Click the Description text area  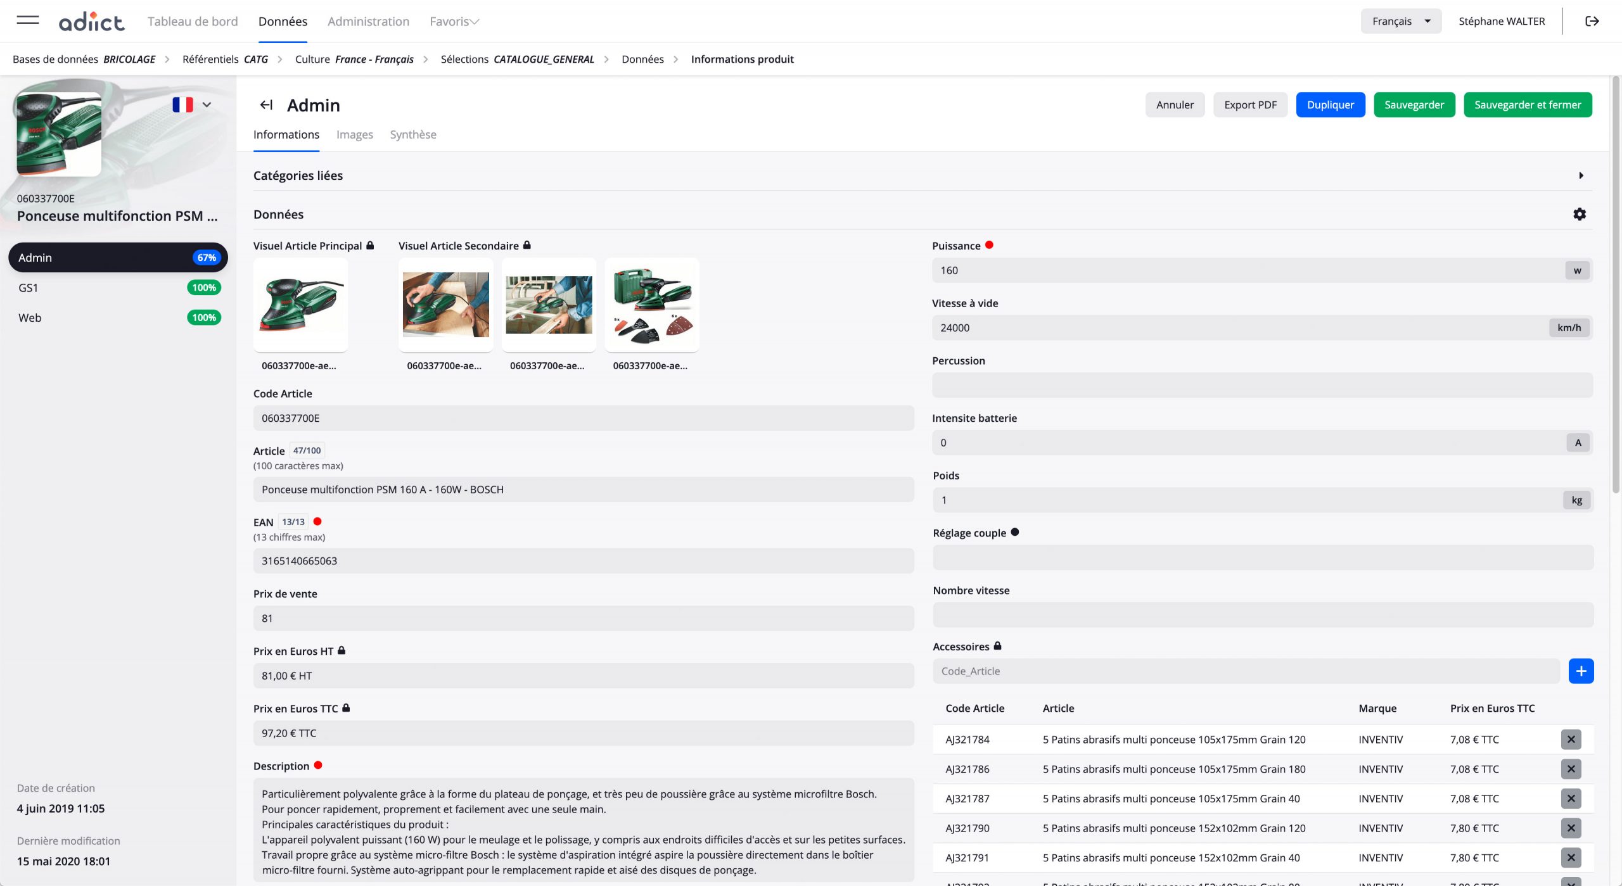click(x=584, y=830)
